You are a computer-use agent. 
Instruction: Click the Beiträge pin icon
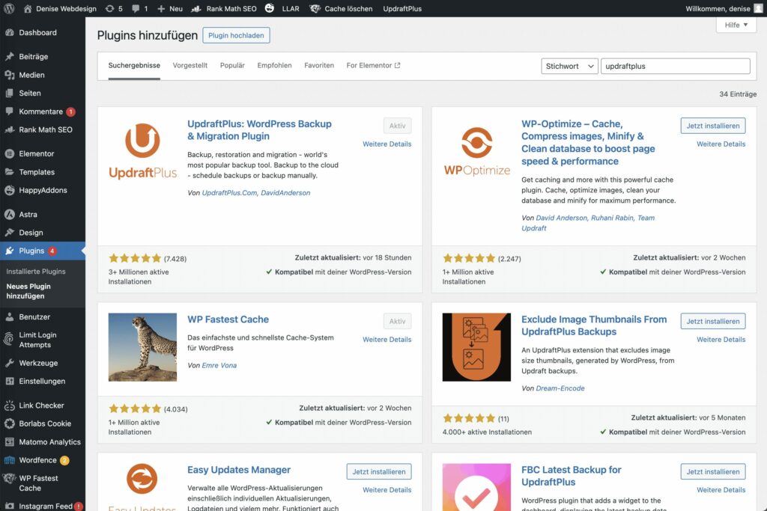tap(9, 56)
